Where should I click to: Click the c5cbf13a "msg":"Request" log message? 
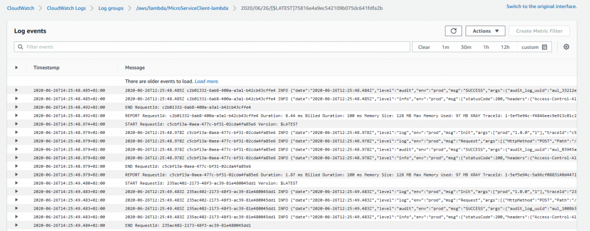click(351, 141)
